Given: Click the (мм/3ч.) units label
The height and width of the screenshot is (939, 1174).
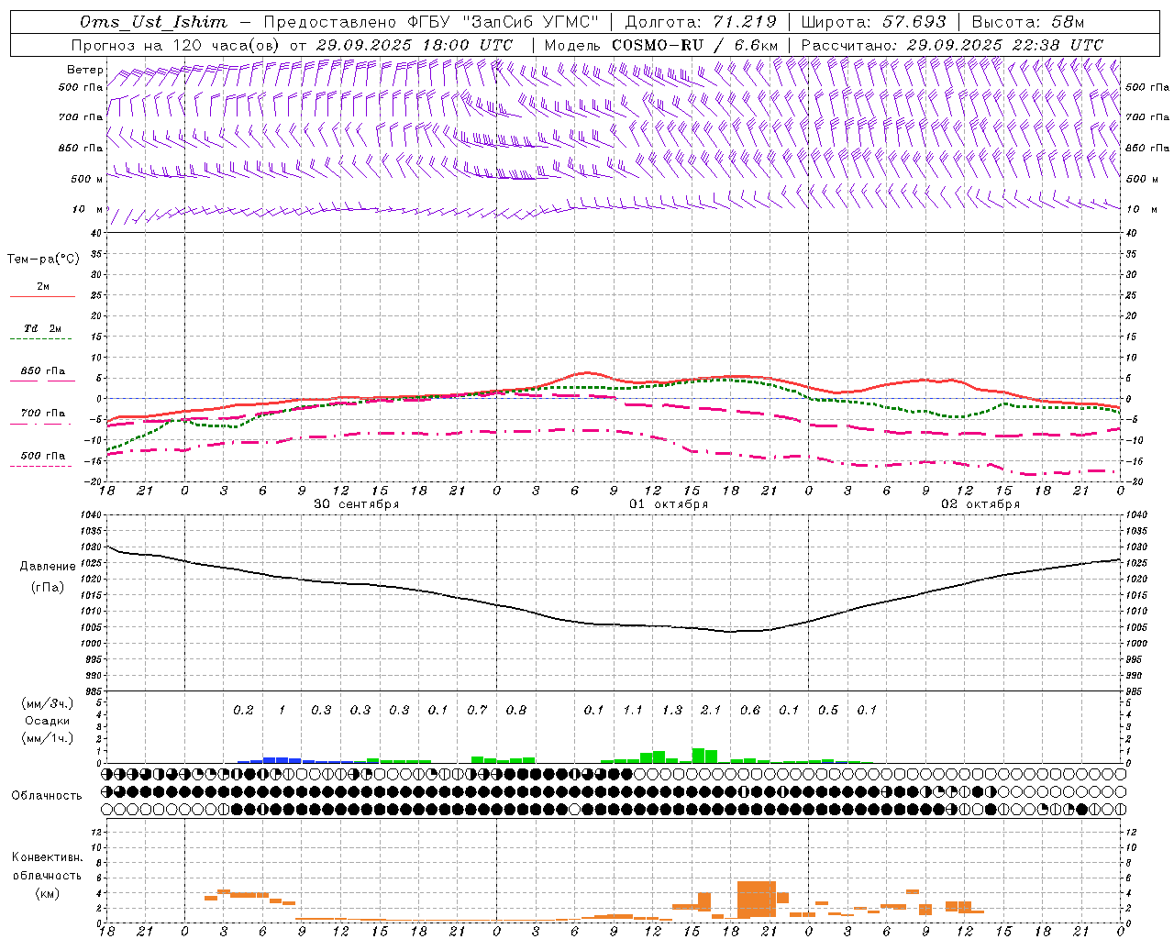Looking at the screenshot, I should [47, 703].
